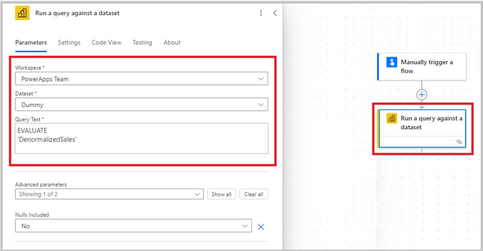Switch to the Settings tab
This screenshot has width=483, height=251.
(69, 42)
